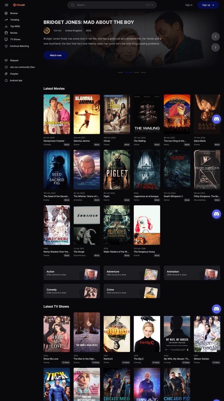Click the Sign up button
Screen dimensions: 224x401
[x=208, y=5]
